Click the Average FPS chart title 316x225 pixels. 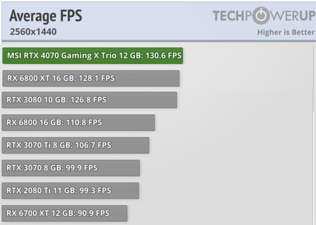(46, 16)
